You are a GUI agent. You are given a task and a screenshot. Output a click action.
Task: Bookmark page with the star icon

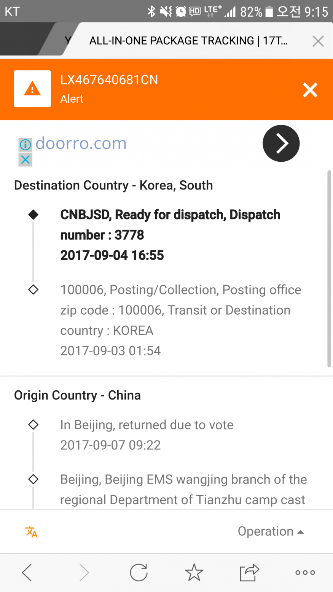(194, 572)
